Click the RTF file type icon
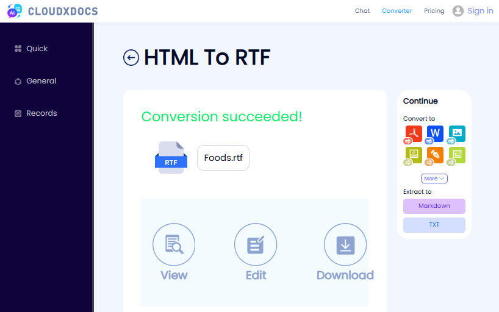499x312 pixels. coord(171,158)
